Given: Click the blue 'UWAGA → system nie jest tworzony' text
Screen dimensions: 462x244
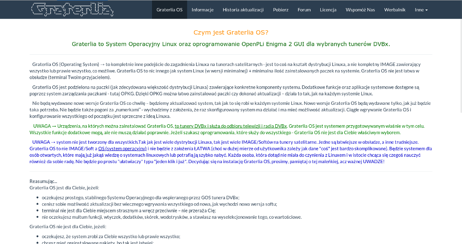Looking at the screenshot, I should click(x=231, y=152).
